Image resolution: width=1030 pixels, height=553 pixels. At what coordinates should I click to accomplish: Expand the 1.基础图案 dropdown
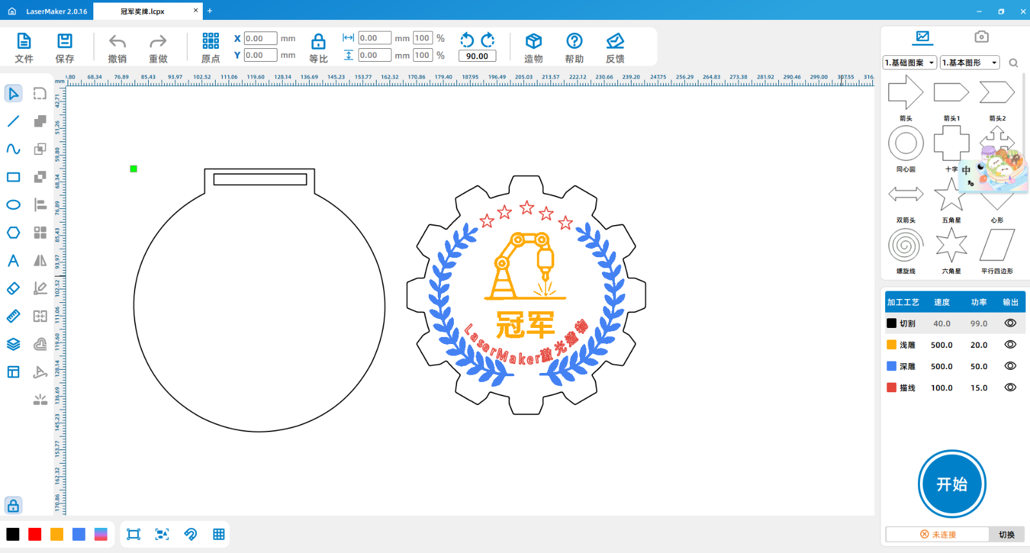[910, 62]
